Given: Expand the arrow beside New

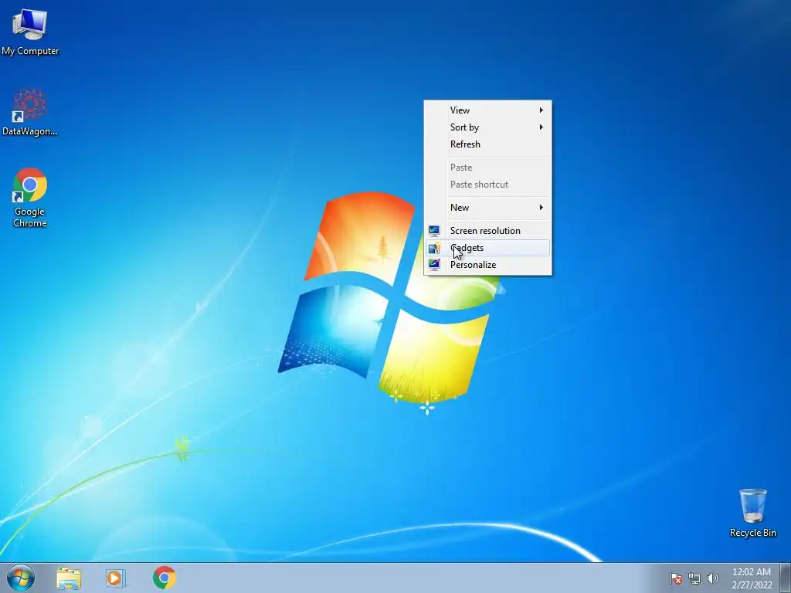Looking at the screenshot, I should click(541, 207).
